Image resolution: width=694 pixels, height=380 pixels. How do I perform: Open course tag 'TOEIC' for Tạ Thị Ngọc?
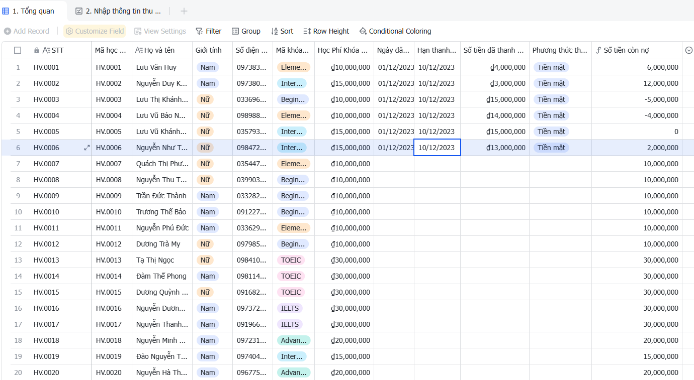291,260
